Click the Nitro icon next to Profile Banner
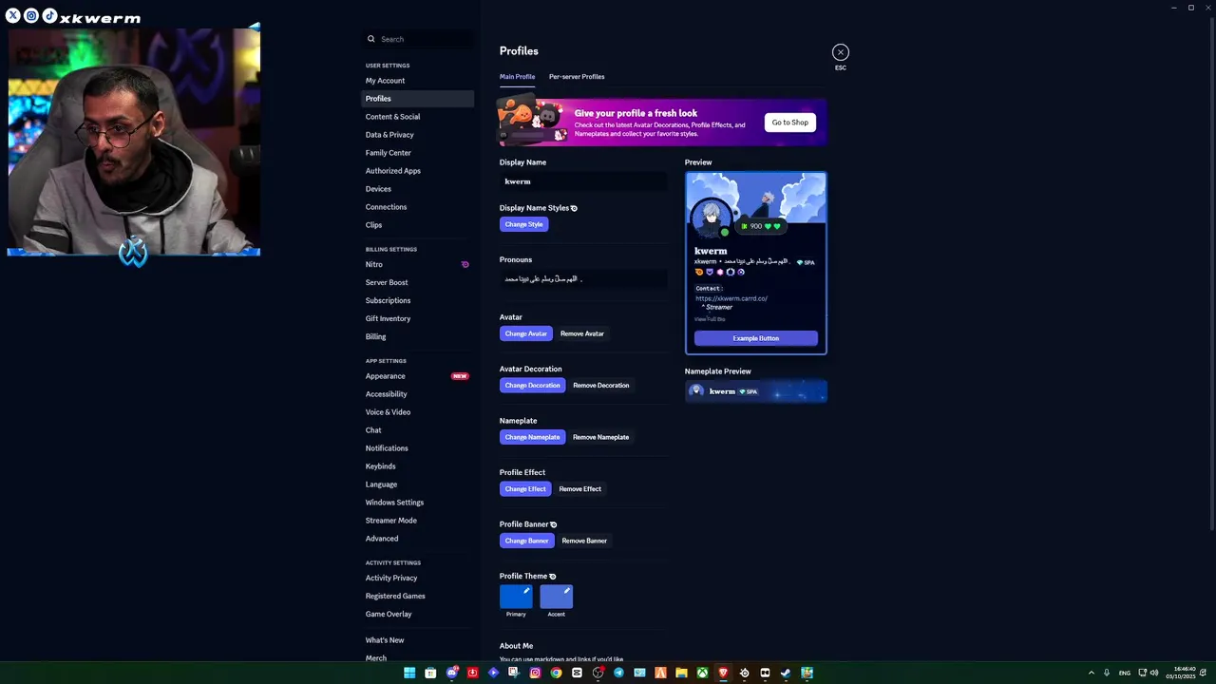Screen dimensions: 1216x684 [554, 524]
